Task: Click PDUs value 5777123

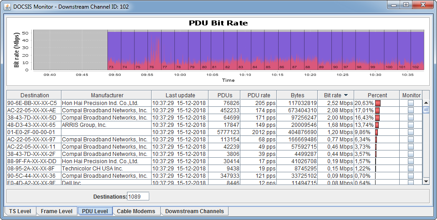Action: (224, 132)
